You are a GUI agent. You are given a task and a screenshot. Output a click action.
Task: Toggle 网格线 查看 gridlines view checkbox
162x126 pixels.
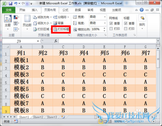click(x=111, y=23)
